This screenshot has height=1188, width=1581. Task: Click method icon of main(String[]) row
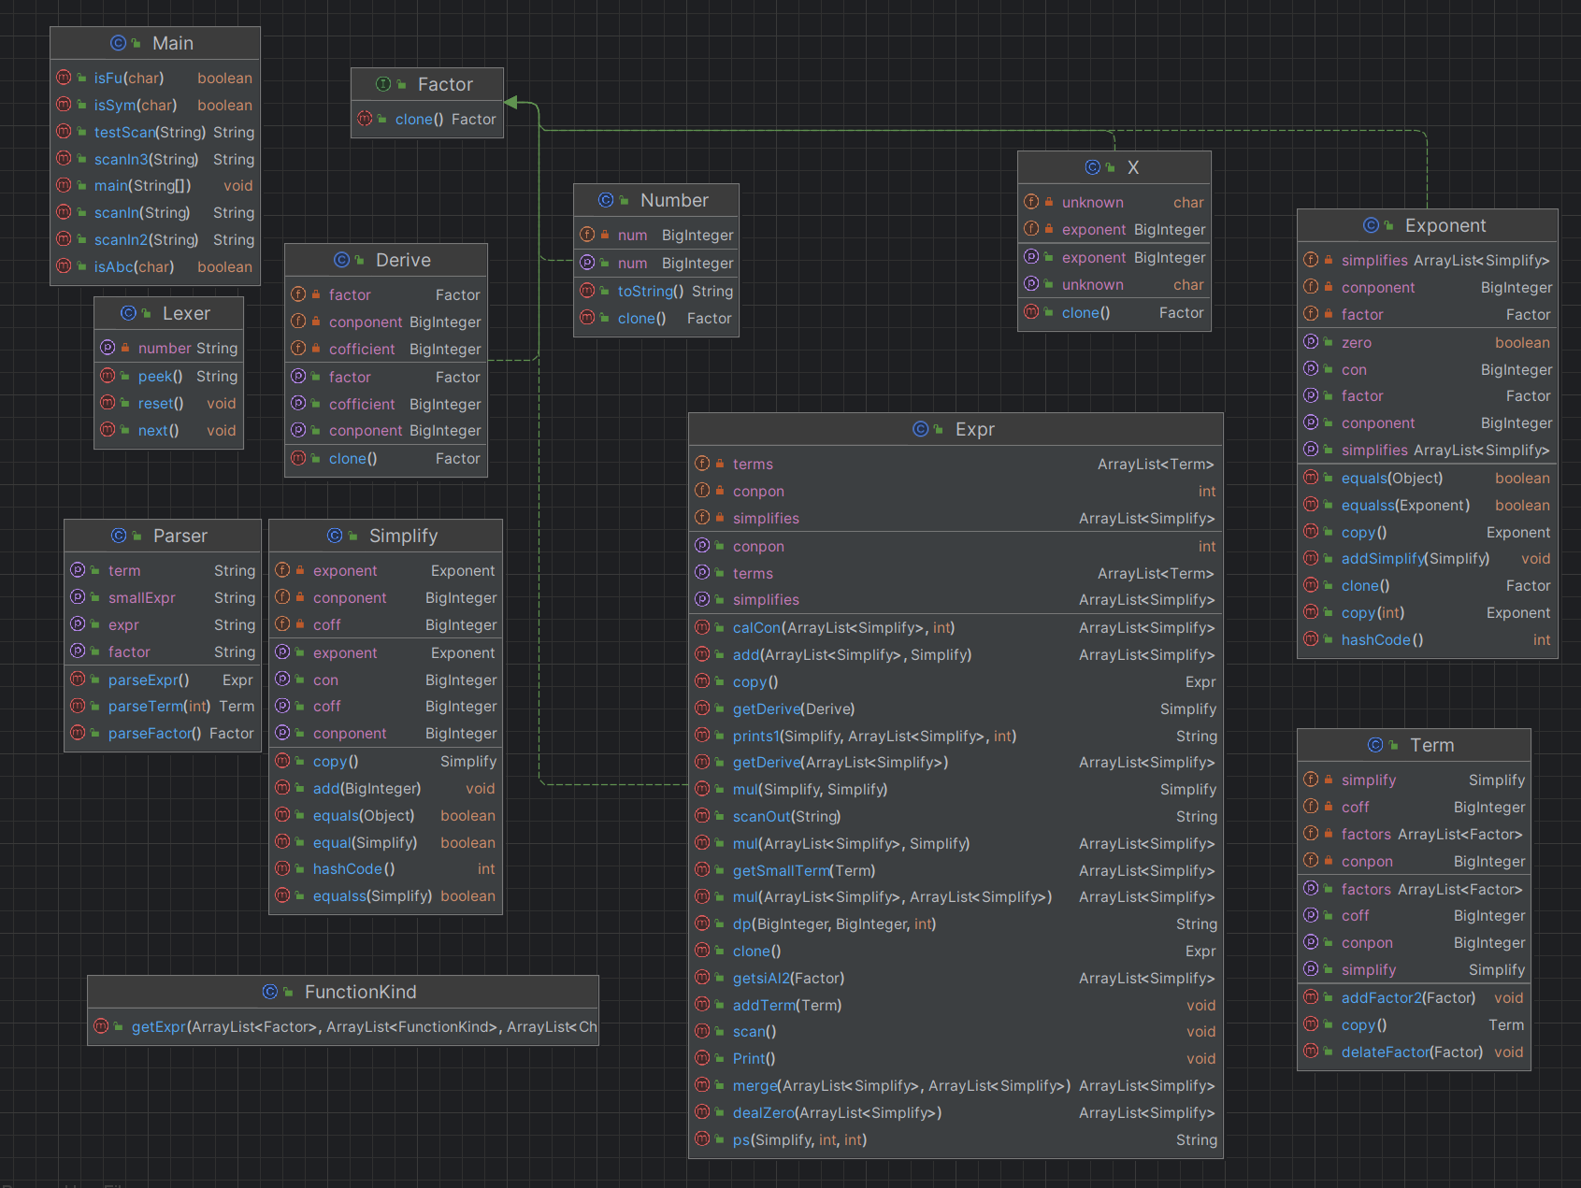click(64, 185)
